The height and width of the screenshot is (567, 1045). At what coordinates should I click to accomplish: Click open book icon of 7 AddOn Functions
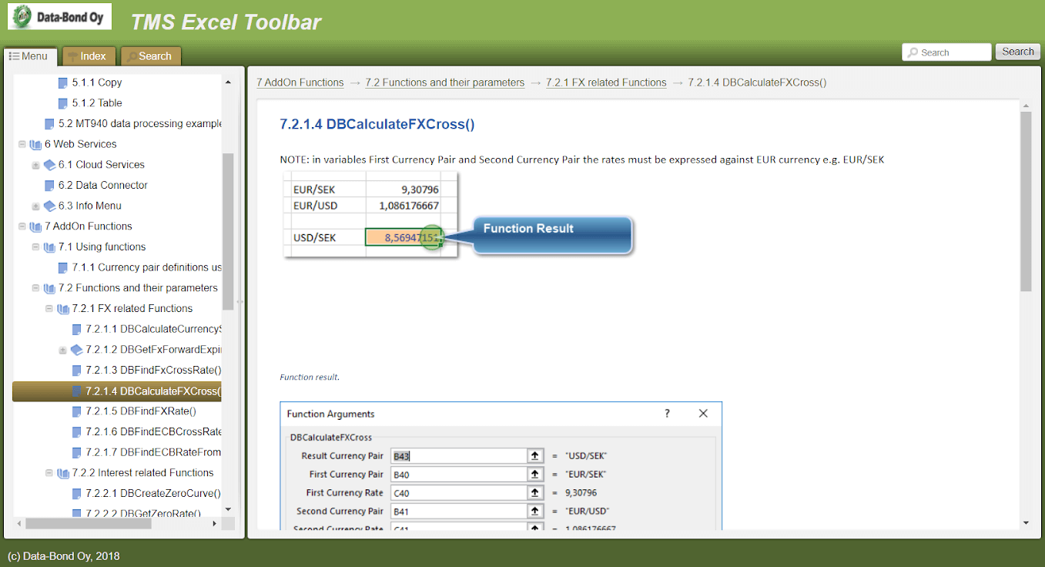click(35, 226)
